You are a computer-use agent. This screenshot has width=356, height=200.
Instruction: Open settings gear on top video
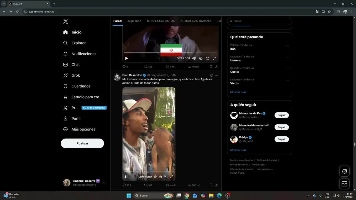201,58
